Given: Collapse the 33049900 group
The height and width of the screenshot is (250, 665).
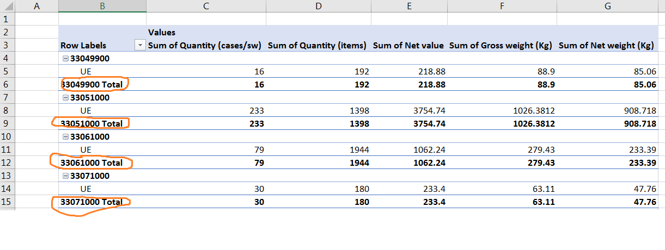Looking at the screenshot, I should point(66,58).
